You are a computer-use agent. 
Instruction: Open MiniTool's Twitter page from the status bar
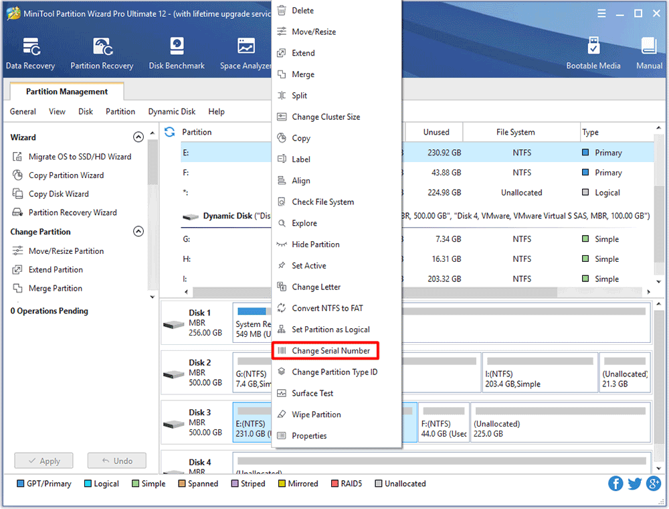click(x=634, y=483)
